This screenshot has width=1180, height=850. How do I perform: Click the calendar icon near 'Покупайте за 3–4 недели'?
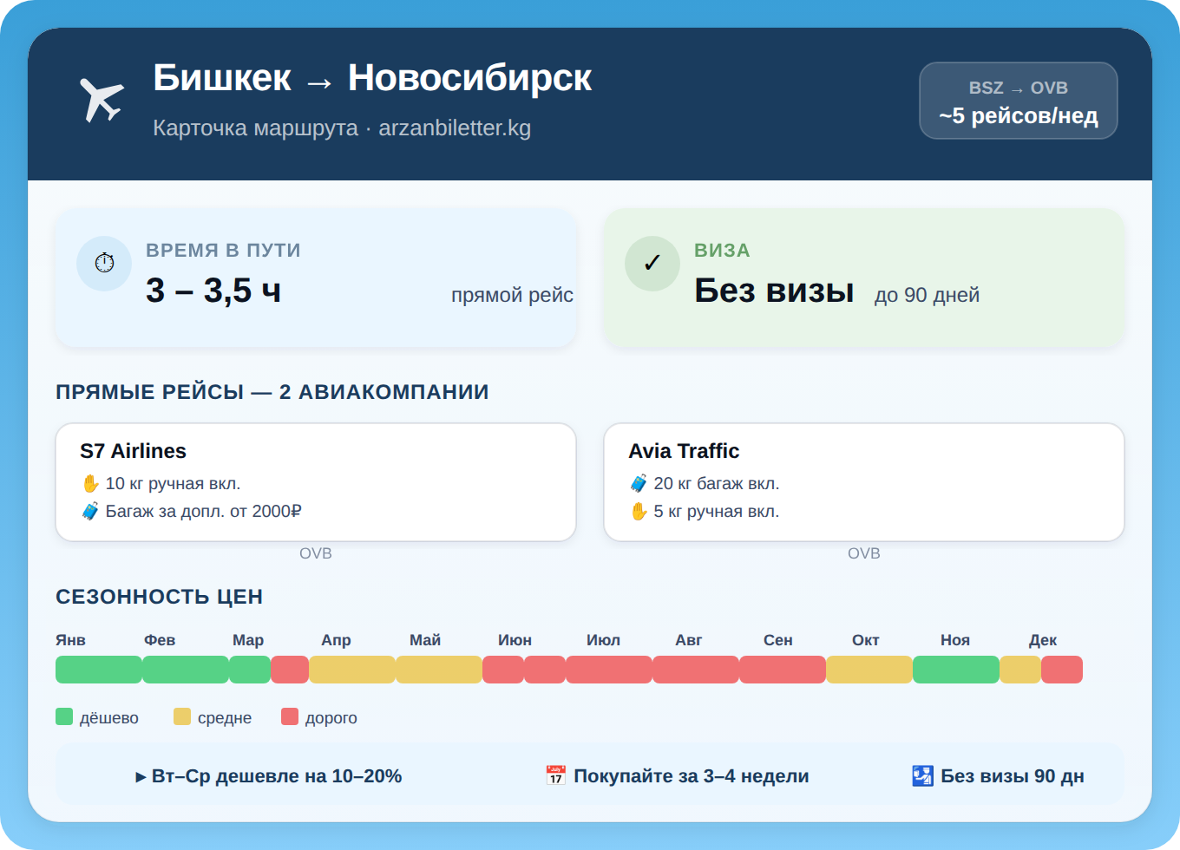click(x=556, y=775)
